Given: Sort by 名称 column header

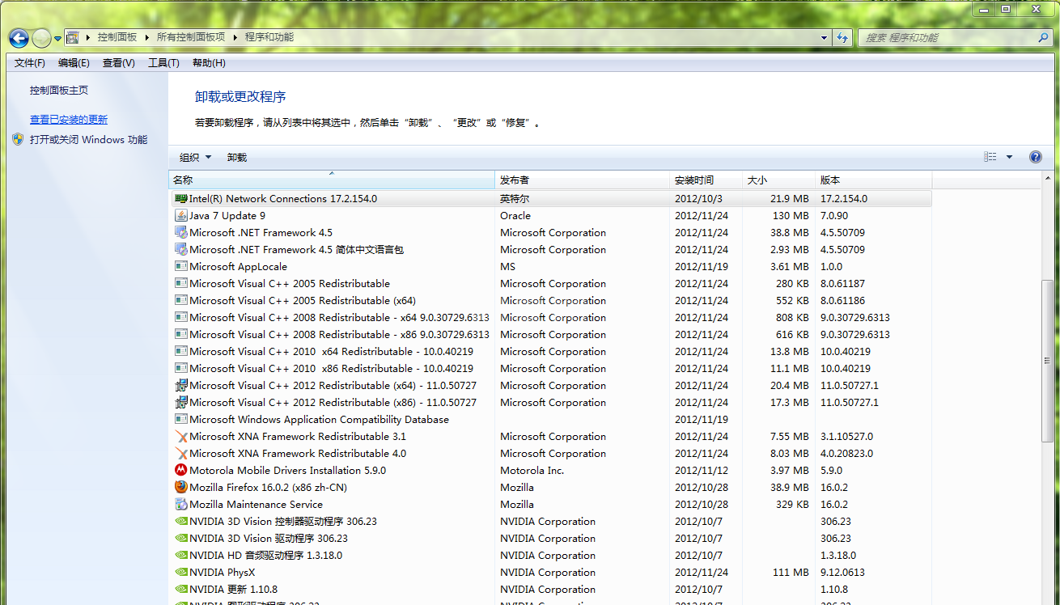Looking at the screenshot, I should click(332, 180).
